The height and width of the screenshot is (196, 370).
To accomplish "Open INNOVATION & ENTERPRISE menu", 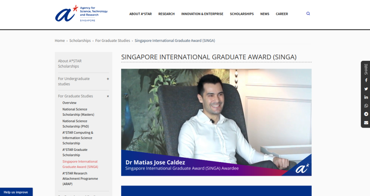I will pos(202,14).
